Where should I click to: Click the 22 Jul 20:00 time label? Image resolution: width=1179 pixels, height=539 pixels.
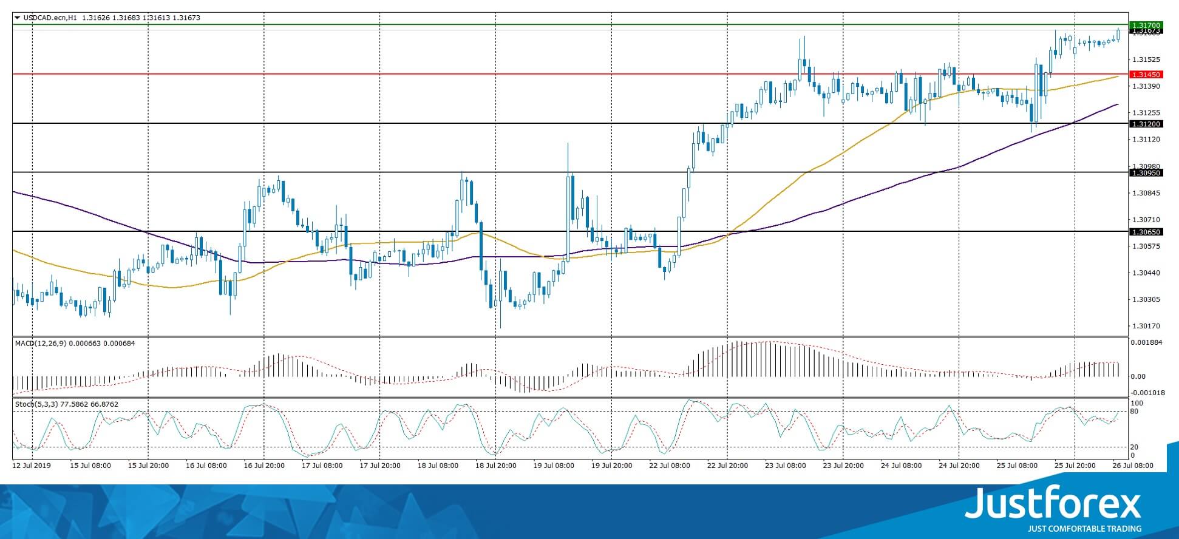click(728, 466)
